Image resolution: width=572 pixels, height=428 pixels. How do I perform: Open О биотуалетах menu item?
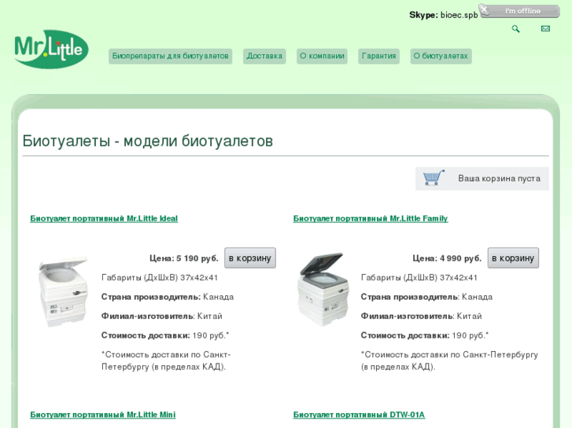441,56
